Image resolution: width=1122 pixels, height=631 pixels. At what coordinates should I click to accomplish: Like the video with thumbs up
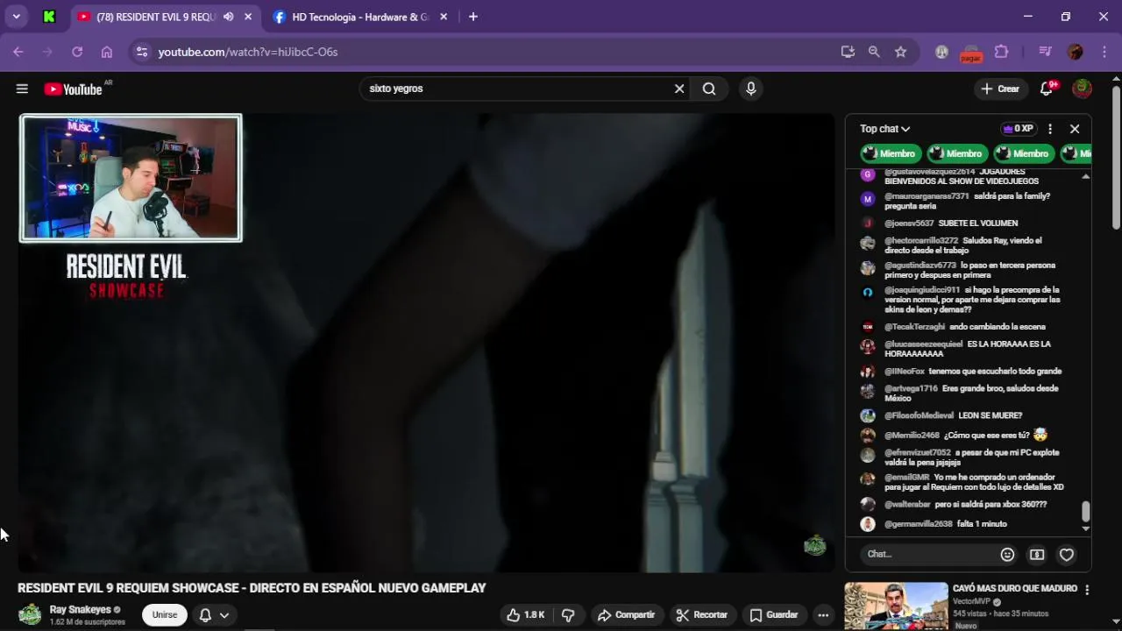[526, 615]
